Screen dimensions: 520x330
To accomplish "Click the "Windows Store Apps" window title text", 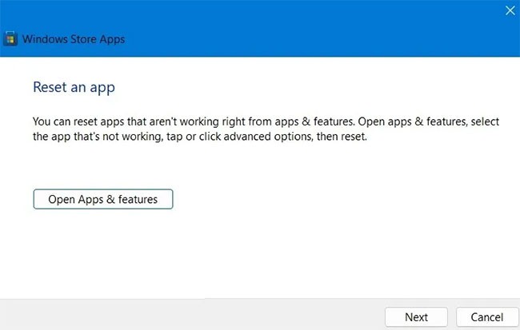I will (74, 38).
